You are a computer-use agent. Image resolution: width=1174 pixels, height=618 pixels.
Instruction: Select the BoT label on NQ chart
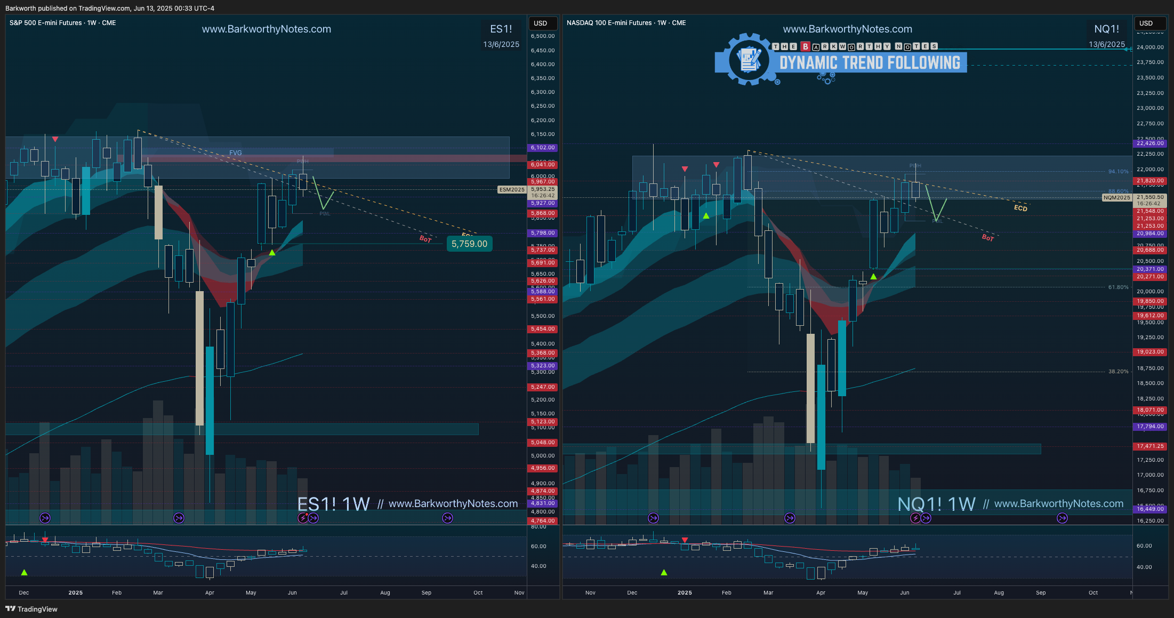pyautogui.click(x=988, y=238)
